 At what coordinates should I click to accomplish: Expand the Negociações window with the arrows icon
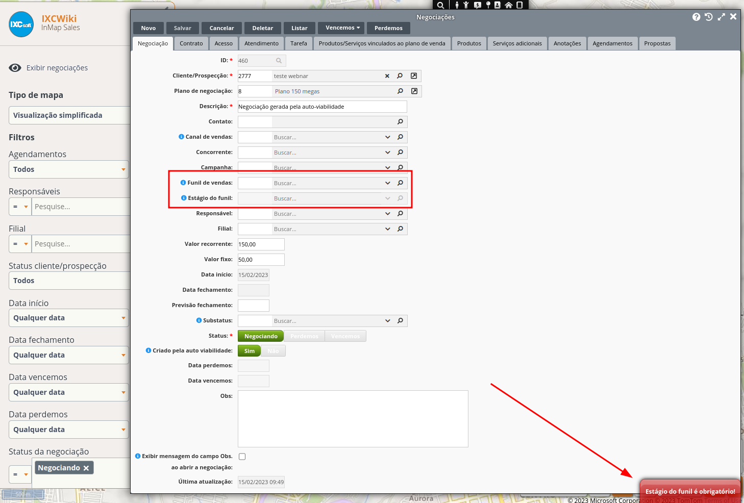pyautogui.click(x=722, y=17)
